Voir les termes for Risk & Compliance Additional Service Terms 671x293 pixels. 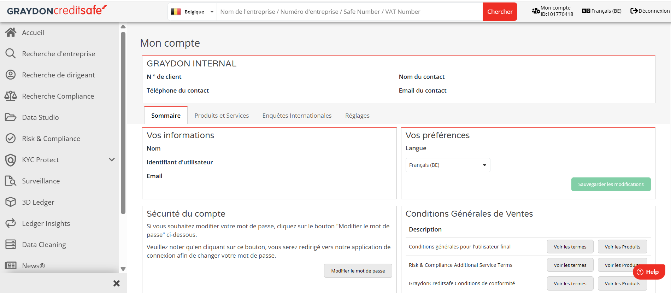570,265
